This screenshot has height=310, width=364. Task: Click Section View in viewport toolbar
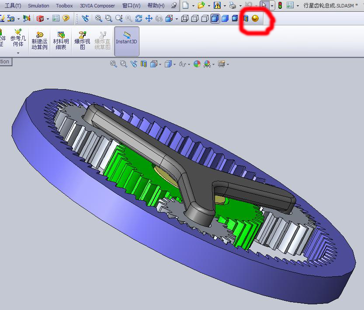coord(144,64)
